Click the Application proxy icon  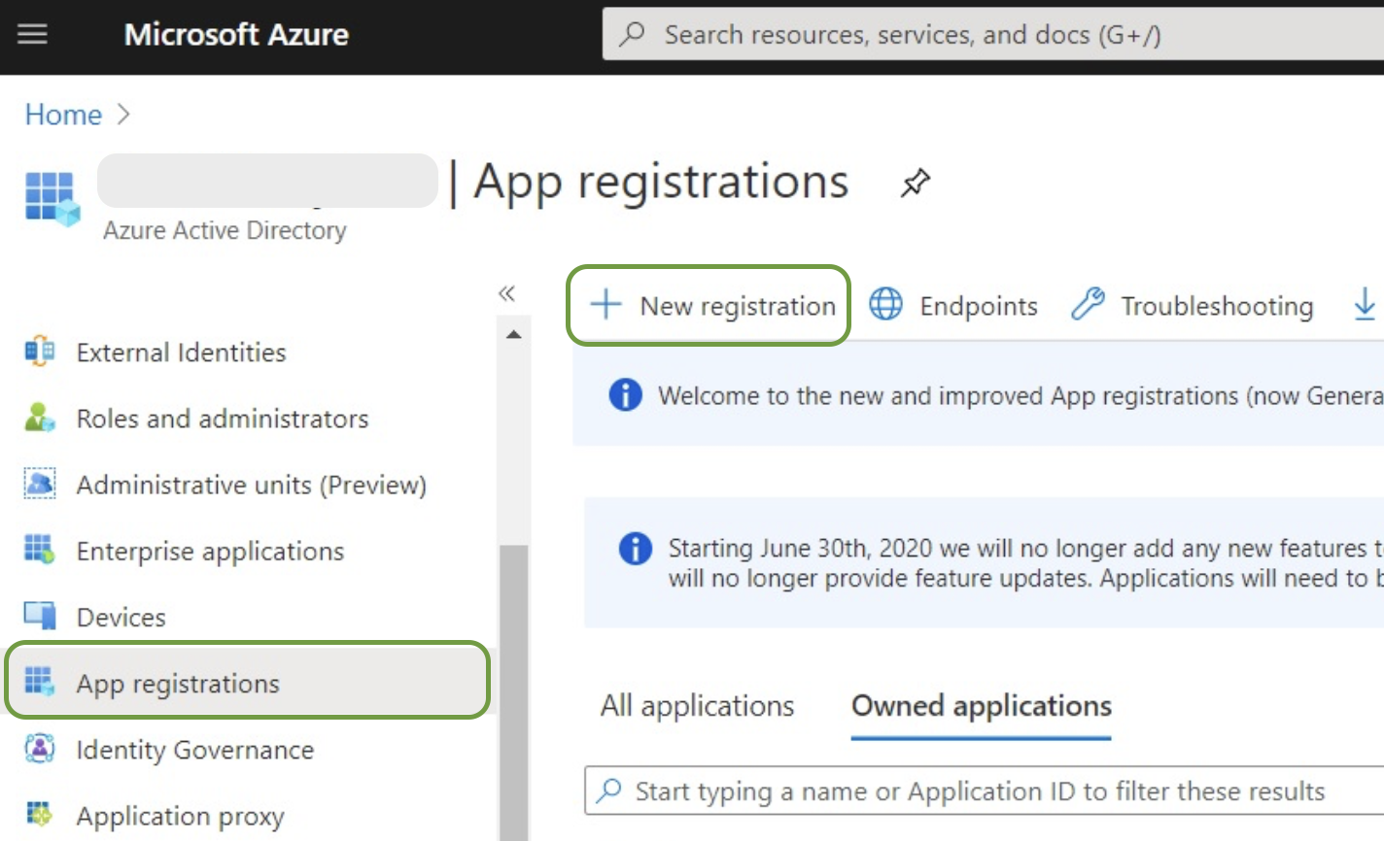40,815
